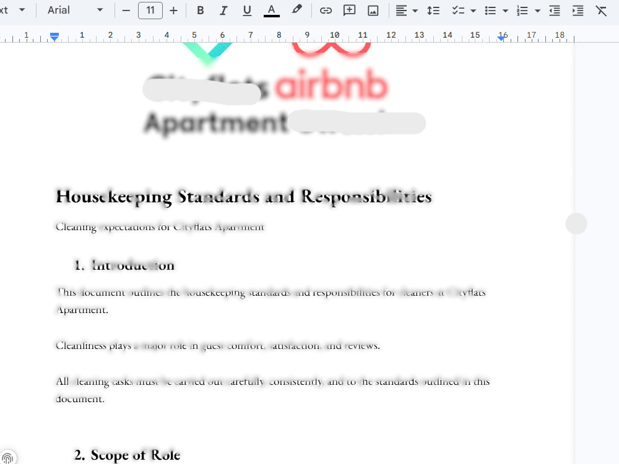Click the 'Cleanliness plays a major role' sentence
The height and width of the screenshot is (464, 619).
pos(217,346)
